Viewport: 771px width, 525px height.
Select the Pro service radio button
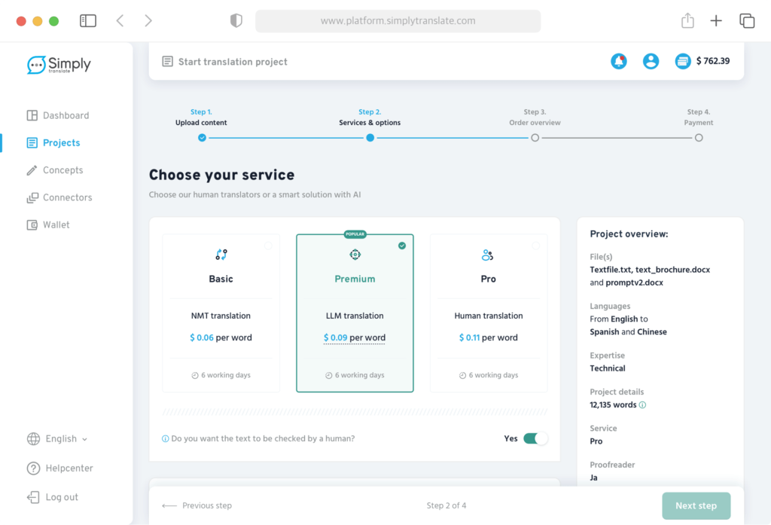coord(535,246)
